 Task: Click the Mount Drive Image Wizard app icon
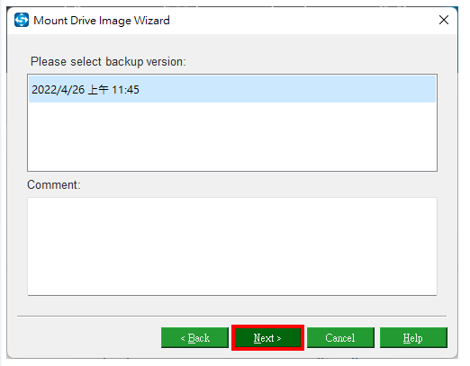click(x=22, y=20)
